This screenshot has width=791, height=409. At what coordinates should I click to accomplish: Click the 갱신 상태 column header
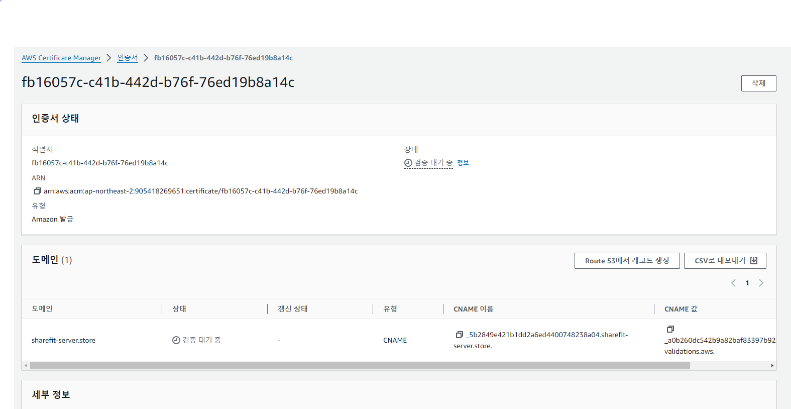(x=293, y=309)
